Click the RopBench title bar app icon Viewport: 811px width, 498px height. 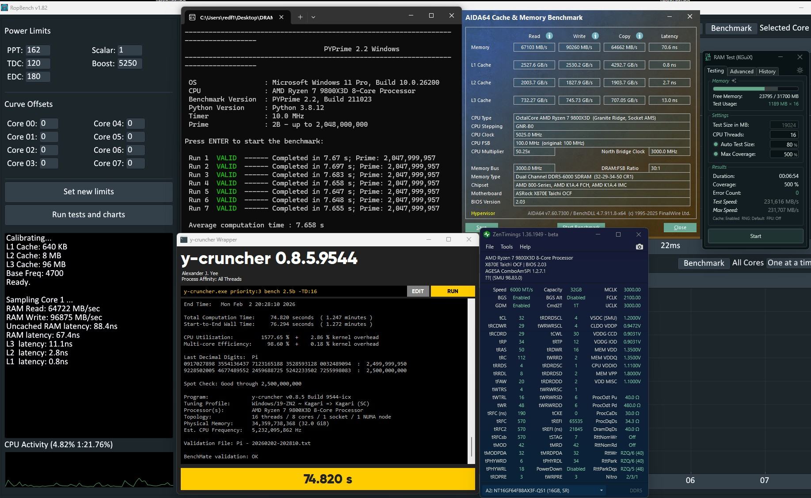pos(4,8)
